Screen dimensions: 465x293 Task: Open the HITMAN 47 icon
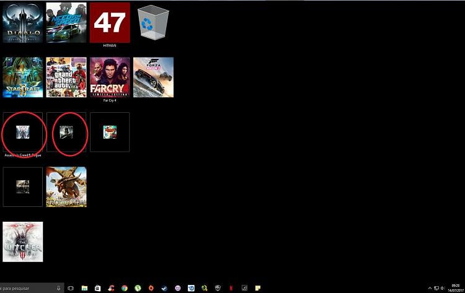pyautogui.click(x=110, y=22)
